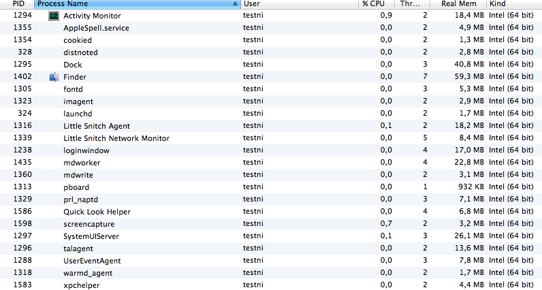Select the Finder process name
The width and height of the screenshot is (542, 290).
[x=75, y=77]
